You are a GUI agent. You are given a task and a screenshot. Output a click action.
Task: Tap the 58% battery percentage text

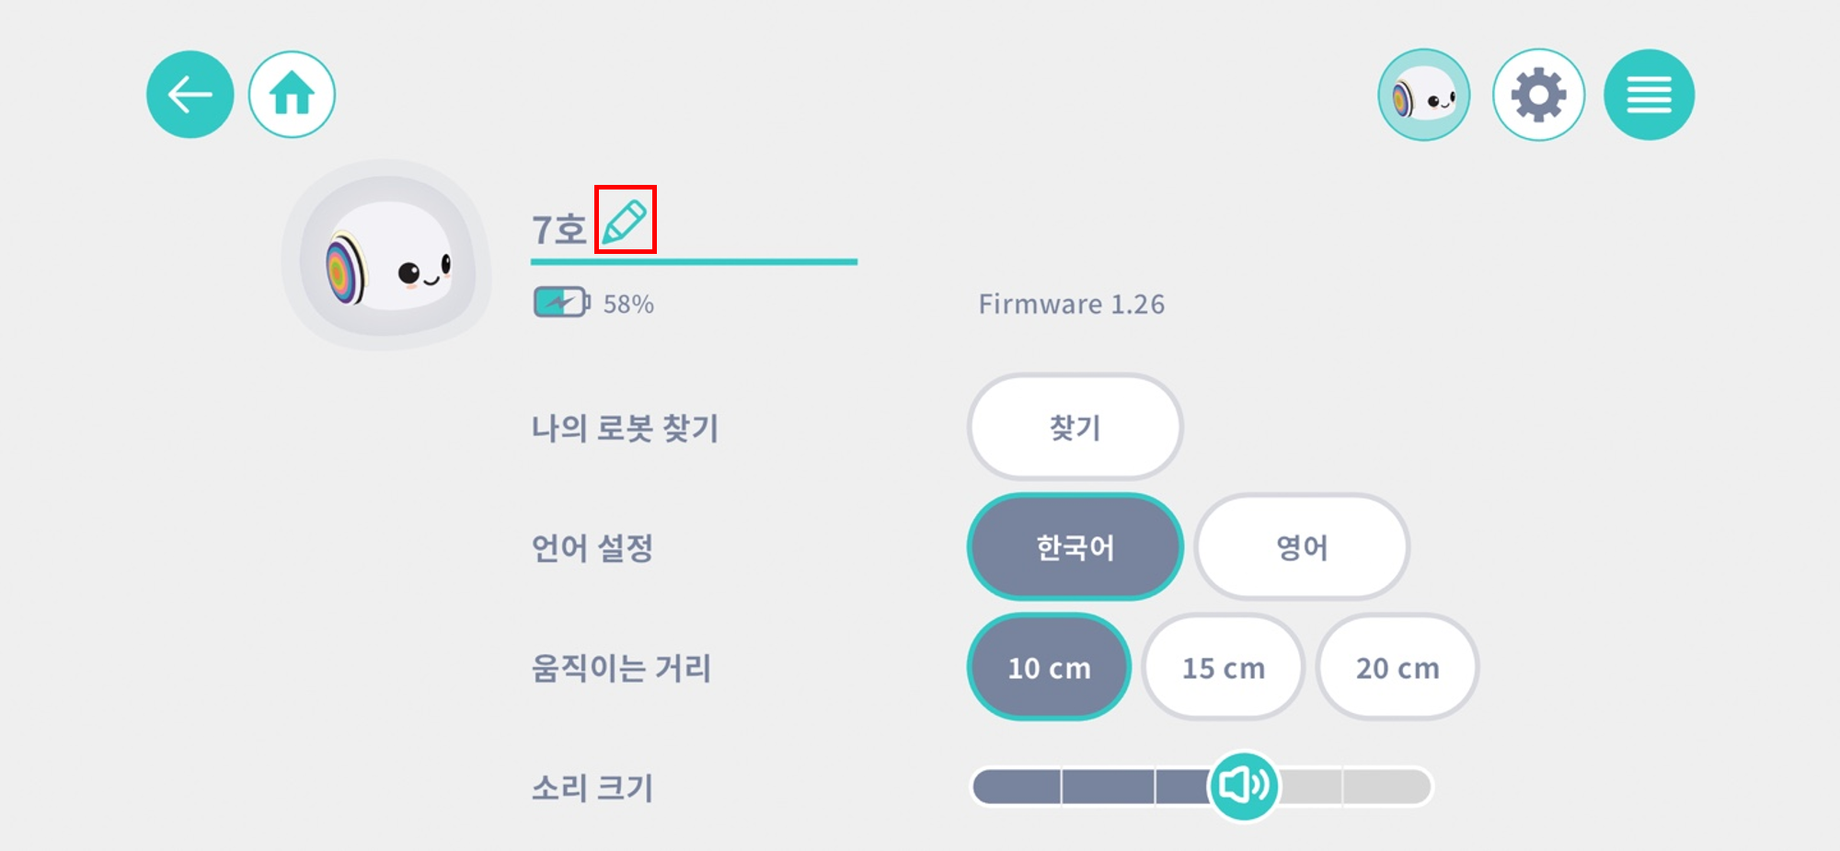coord(628,304)
